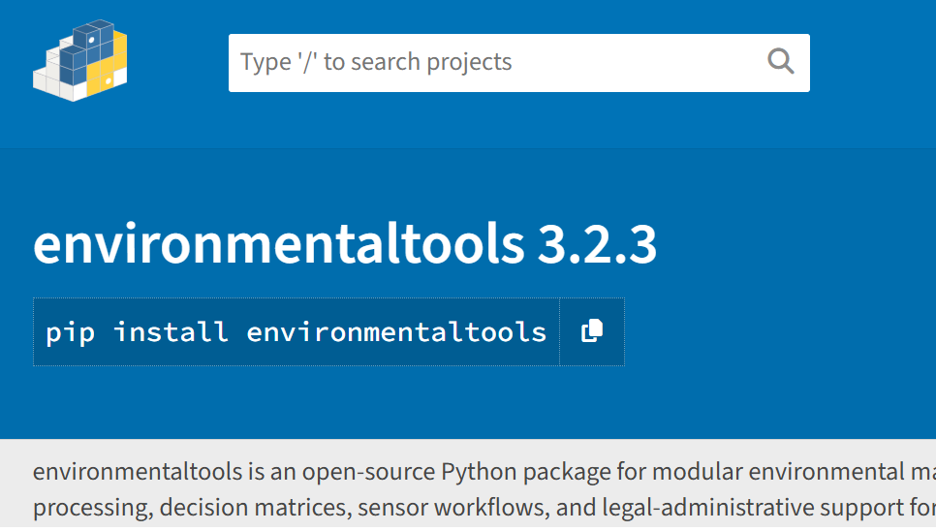Copy pip install command with clipboard icon
Viewport: 936px width, 531px height.
pos(592,331)
